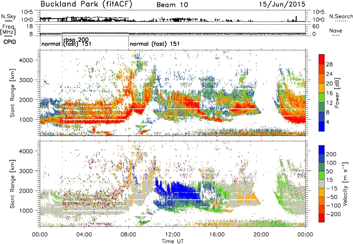Click the '20:00' time tick label
This screenshot has height=244, width=353.
[x=261, y=235]
